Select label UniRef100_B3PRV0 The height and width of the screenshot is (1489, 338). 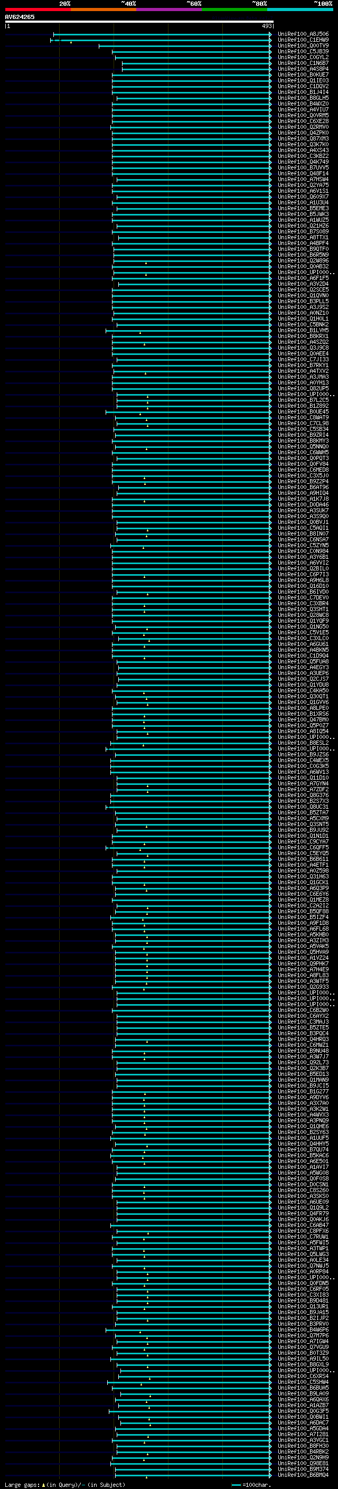coord(303,1324)
